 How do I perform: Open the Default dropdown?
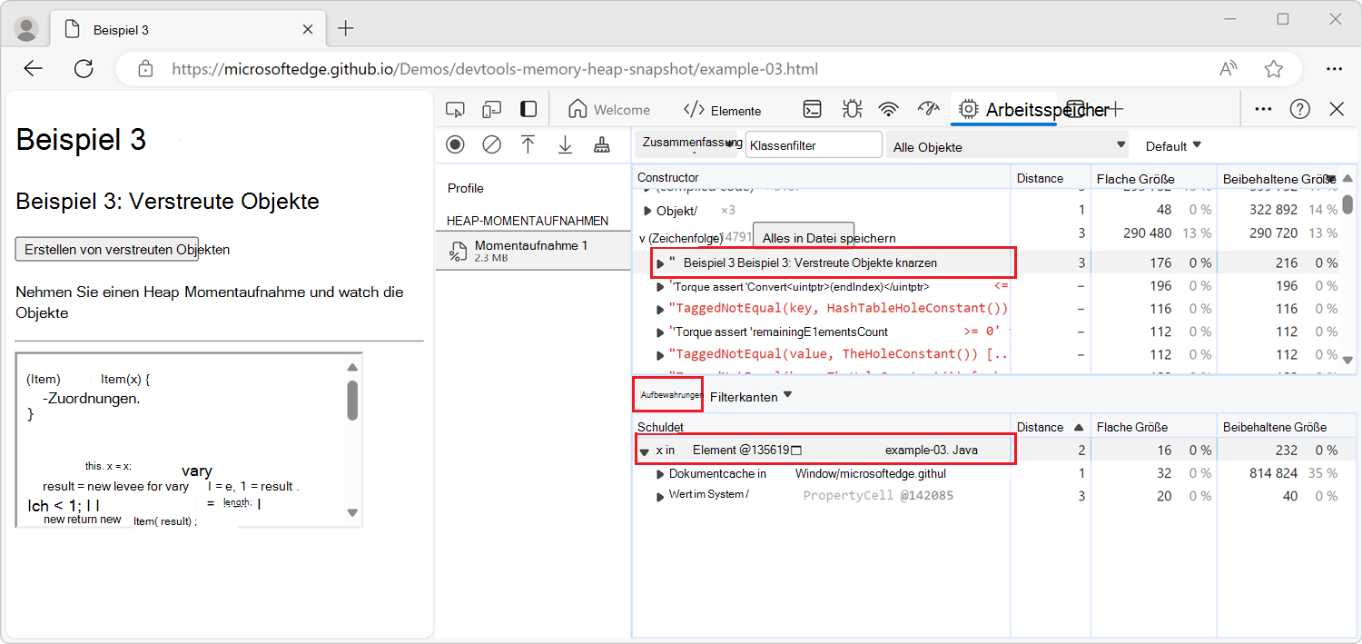click(x=1172, y=146)
